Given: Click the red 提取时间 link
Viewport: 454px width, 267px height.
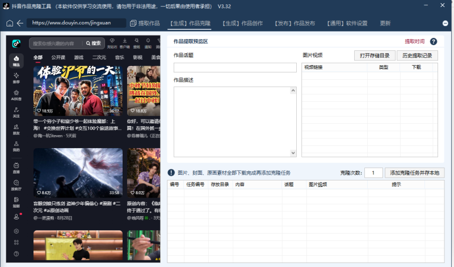Looking at the screenshot, I should coord(415,41).
